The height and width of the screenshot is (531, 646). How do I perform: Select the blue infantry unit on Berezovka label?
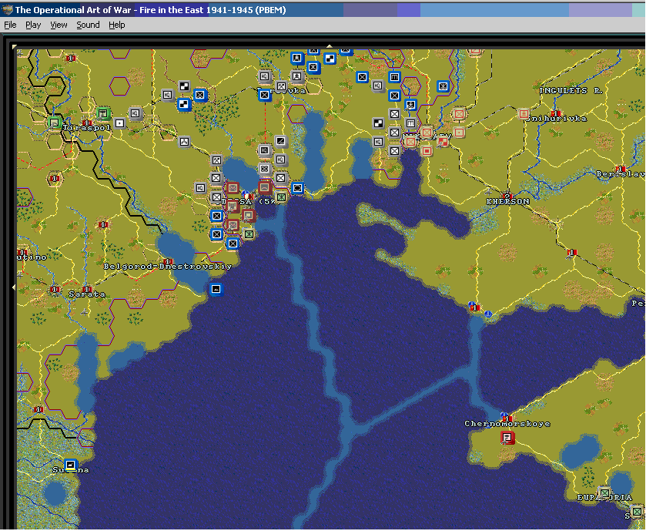(x=265, y=96)
